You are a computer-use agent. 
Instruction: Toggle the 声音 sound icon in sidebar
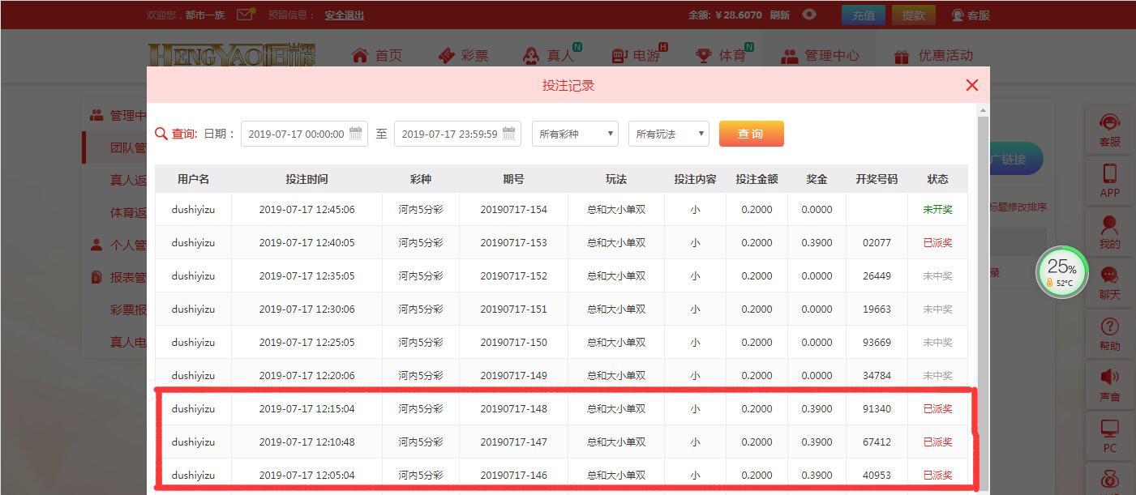(1109, 377)
